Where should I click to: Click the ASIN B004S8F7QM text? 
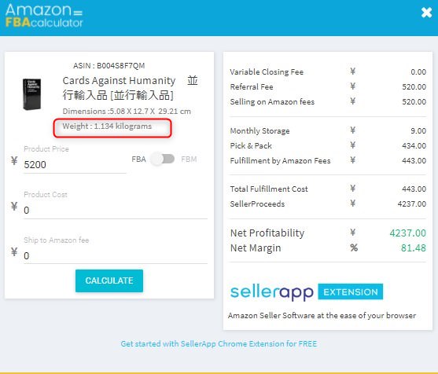point(109,66)
